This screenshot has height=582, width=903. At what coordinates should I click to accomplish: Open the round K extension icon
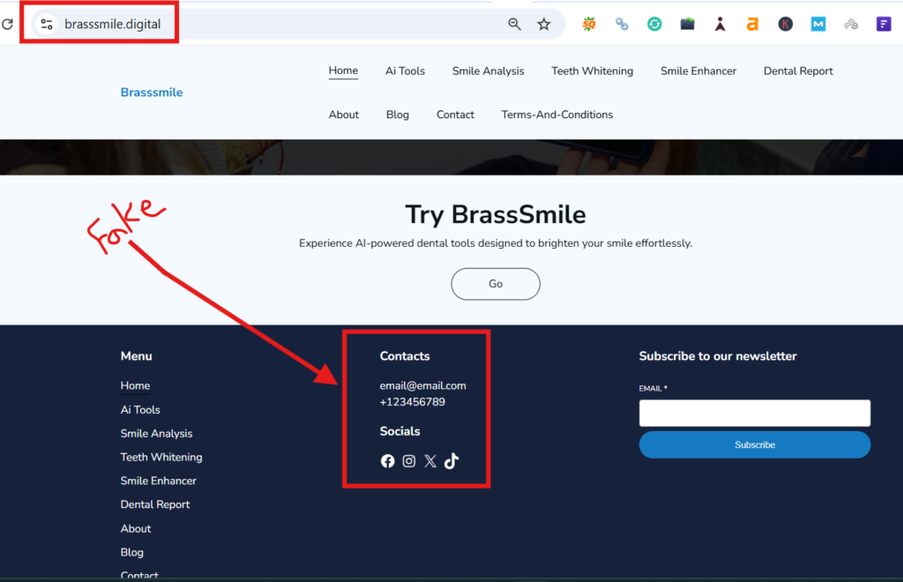coord(786,24)
